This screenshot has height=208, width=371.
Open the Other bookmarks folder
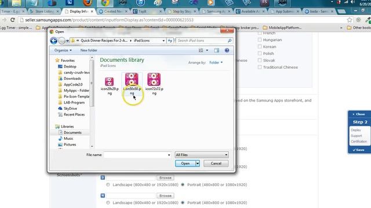tap(358, 28)
